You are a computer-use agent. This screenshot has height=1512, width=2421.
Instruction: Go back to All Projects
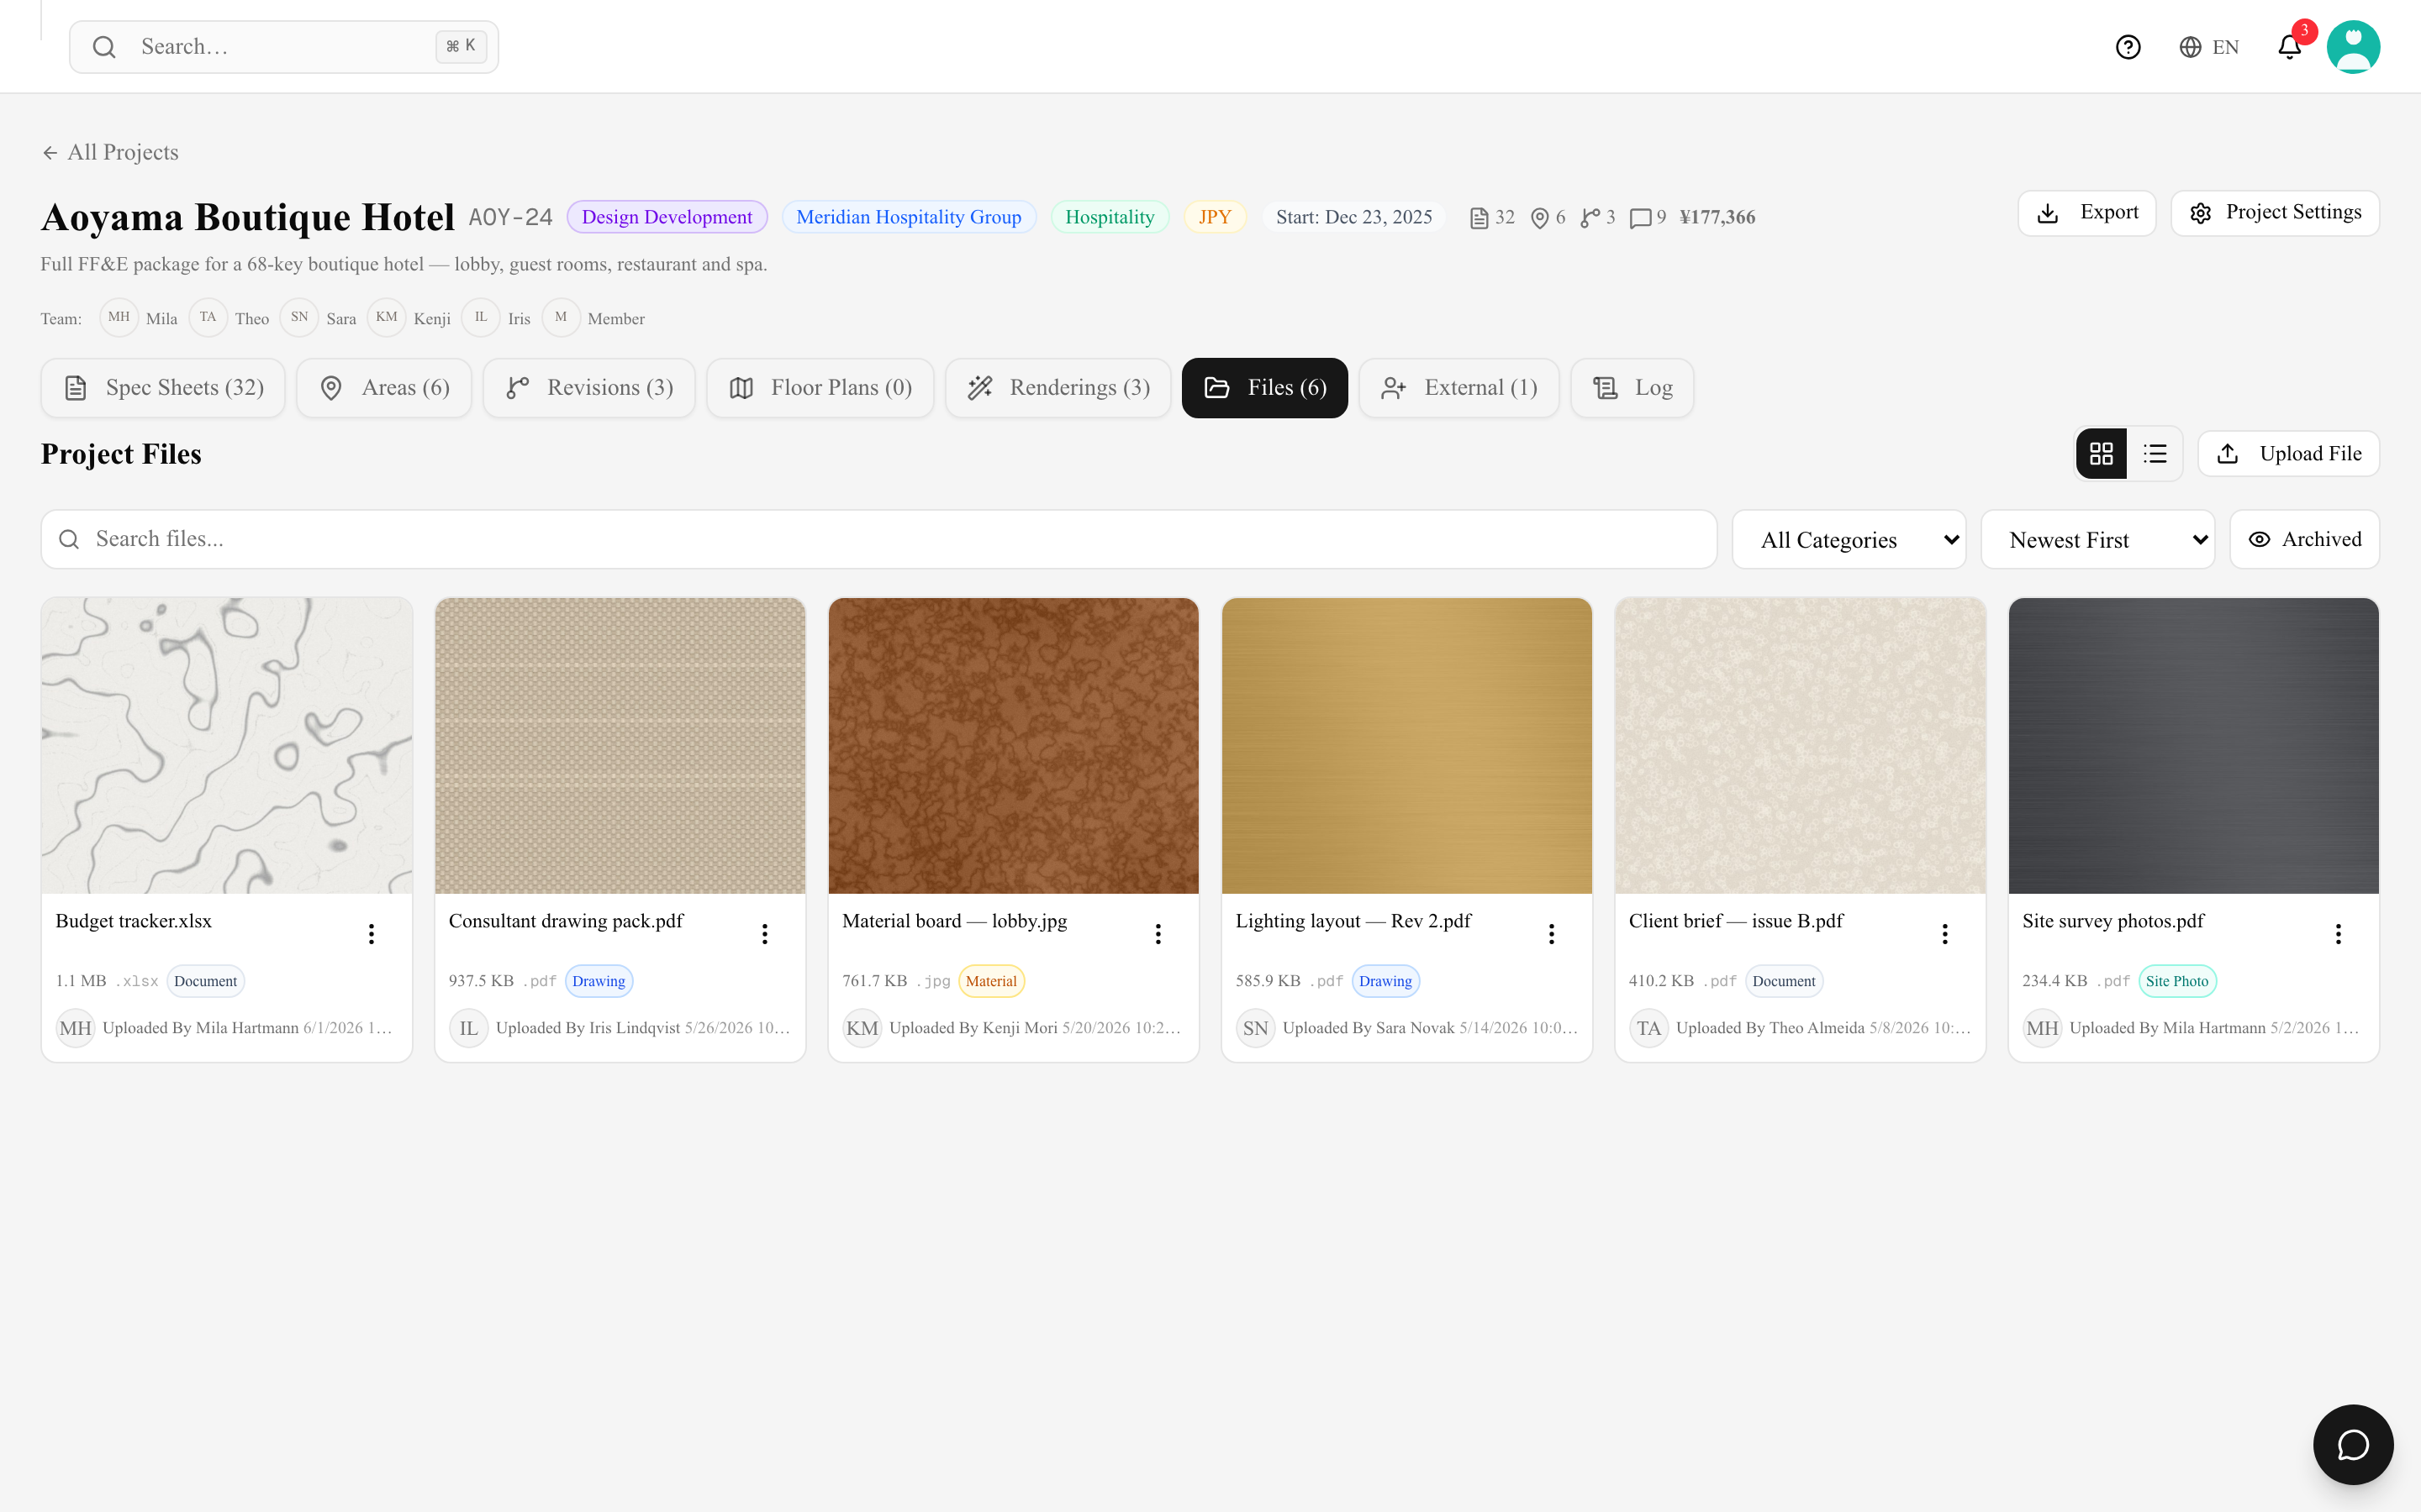click(x=110, y=152)
